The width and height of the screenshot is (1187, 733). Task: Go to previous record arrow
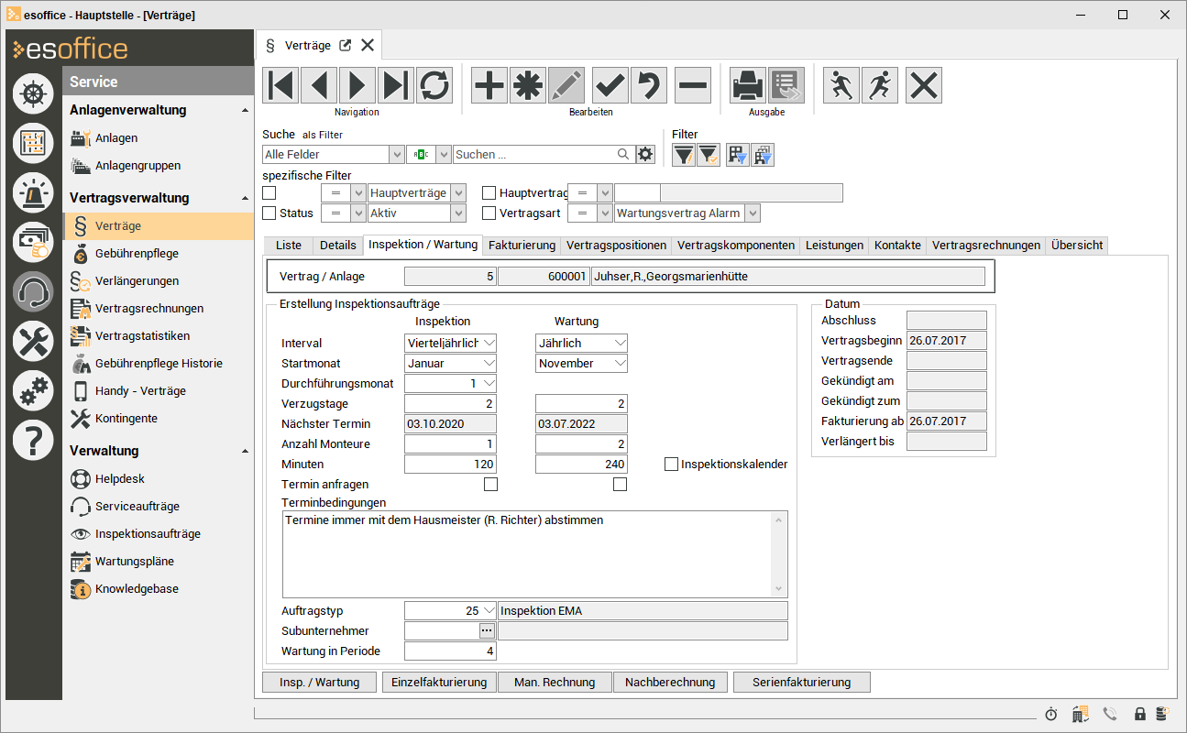coord(319,85)
